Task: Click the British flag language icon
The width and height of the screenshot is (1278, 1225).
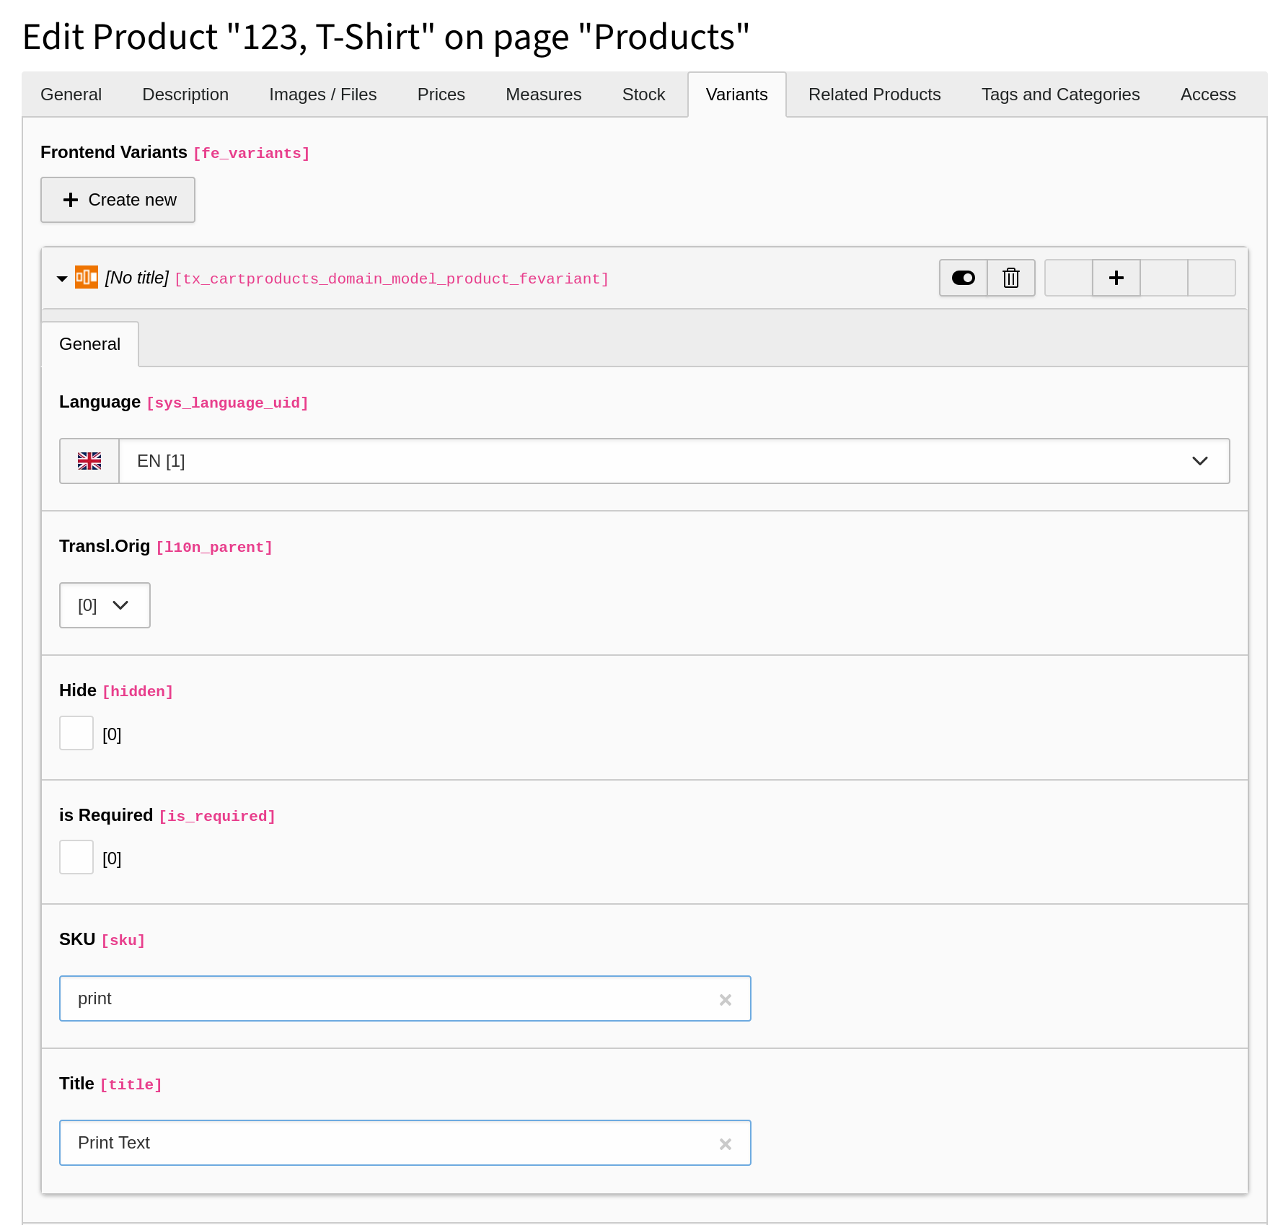Action: coord(89,460)
